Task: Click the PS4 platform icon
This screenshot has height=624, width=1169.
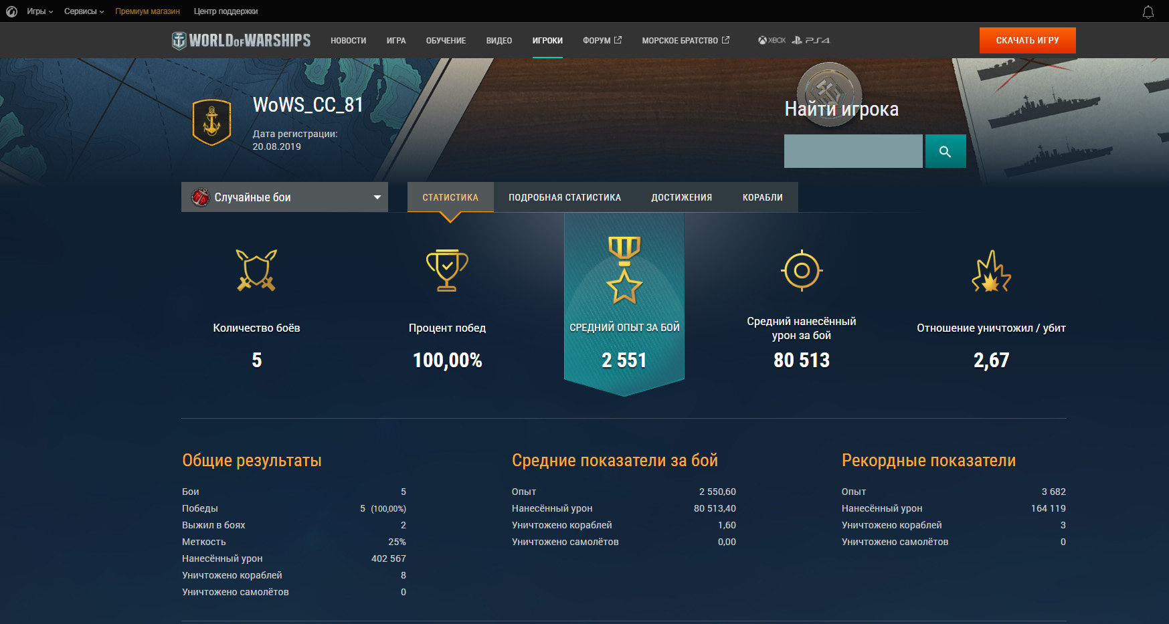Action: click(810, 40)
